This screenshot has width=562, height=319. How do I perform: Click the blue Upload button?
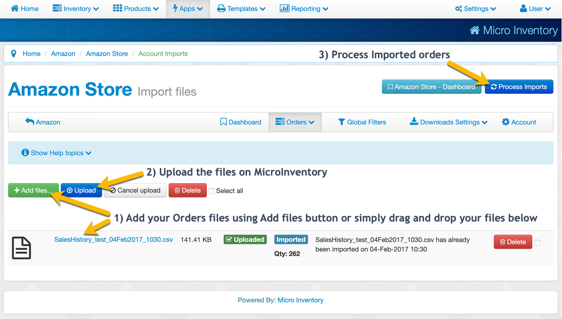click(82, 190)
